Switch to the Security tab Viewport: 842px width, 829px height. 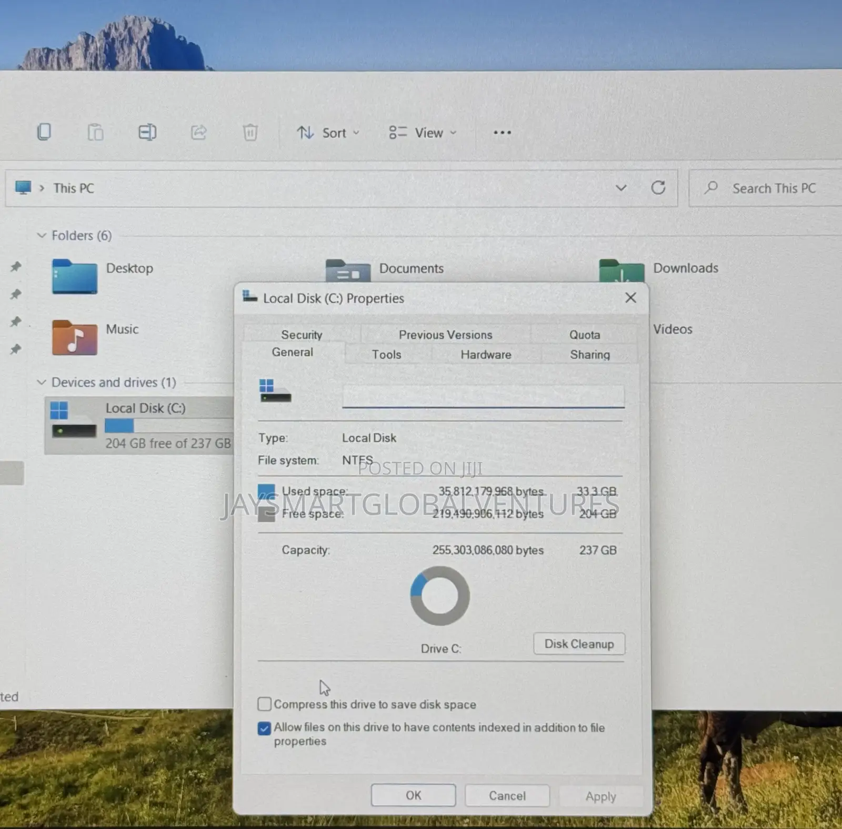[x=302, y=335]
